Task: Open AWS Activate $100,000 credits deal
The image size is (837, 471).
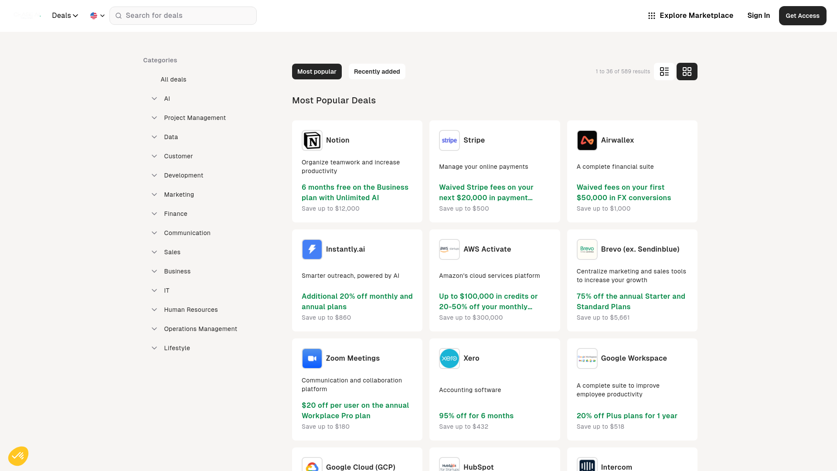Action: (x=488, y=301)
